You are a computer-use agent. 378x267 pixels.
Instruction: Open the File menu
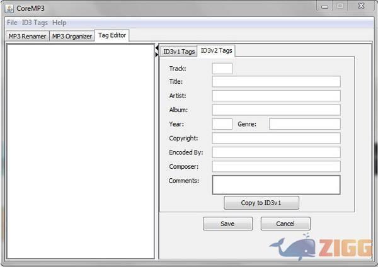pyautogui.click(x=12, y=23)
